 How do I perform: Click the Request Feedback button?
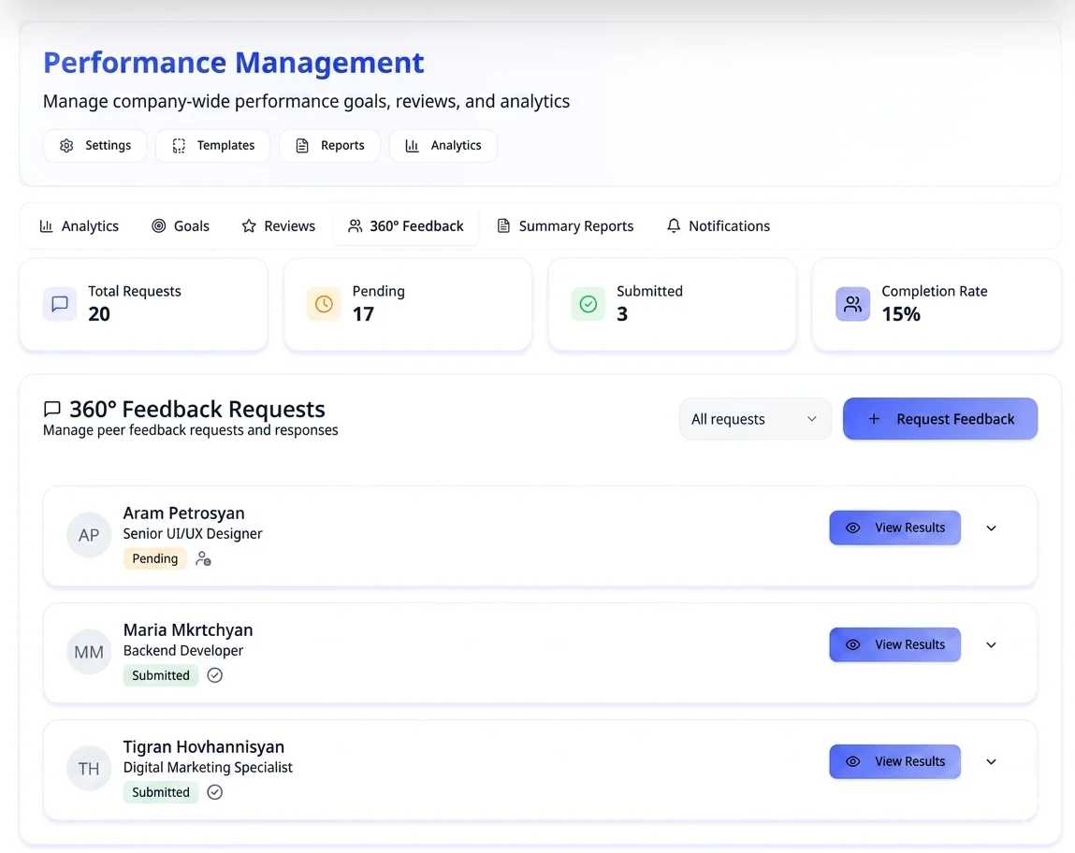[x=940, y=419]
